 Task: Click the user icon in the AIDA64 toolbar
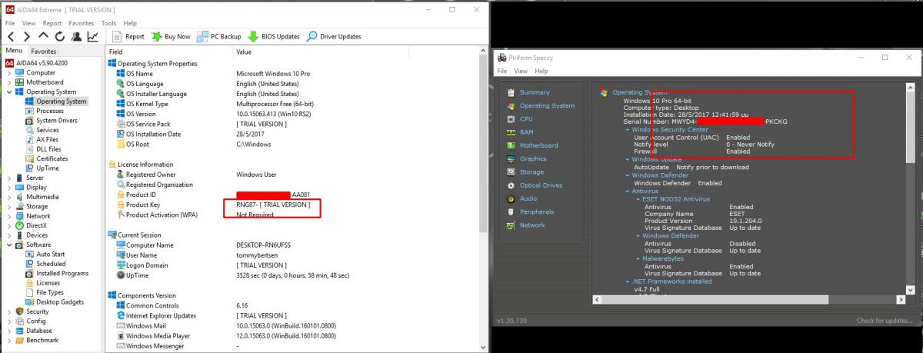(76, 36)
